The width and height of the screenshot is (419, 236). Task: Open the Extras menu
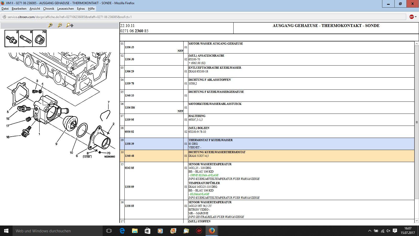[x=81, y=9]
